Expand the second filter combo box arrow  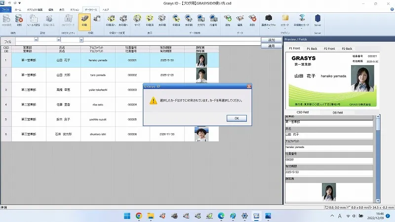[x=58, y=39]
